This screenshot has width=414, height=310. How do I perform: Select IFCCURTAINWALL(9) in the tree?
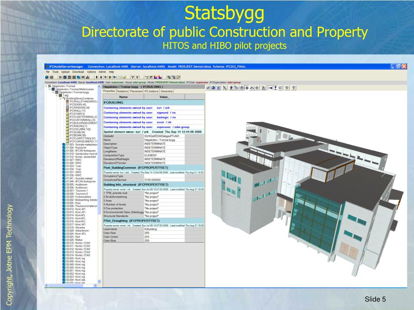[x=82, y=119]
